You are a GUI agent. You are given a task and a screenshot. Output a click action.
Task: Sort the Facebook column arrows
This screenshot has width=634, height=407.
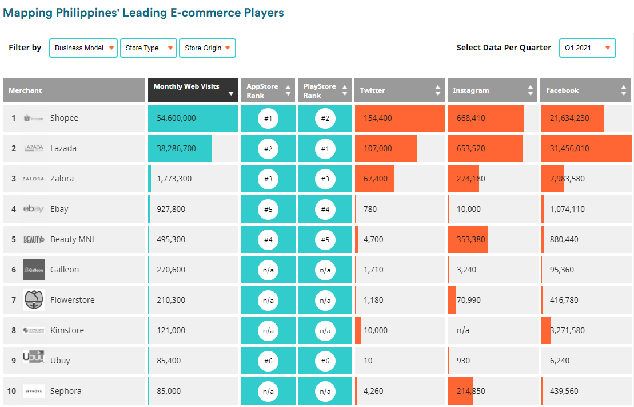click(x=624, y=90)
